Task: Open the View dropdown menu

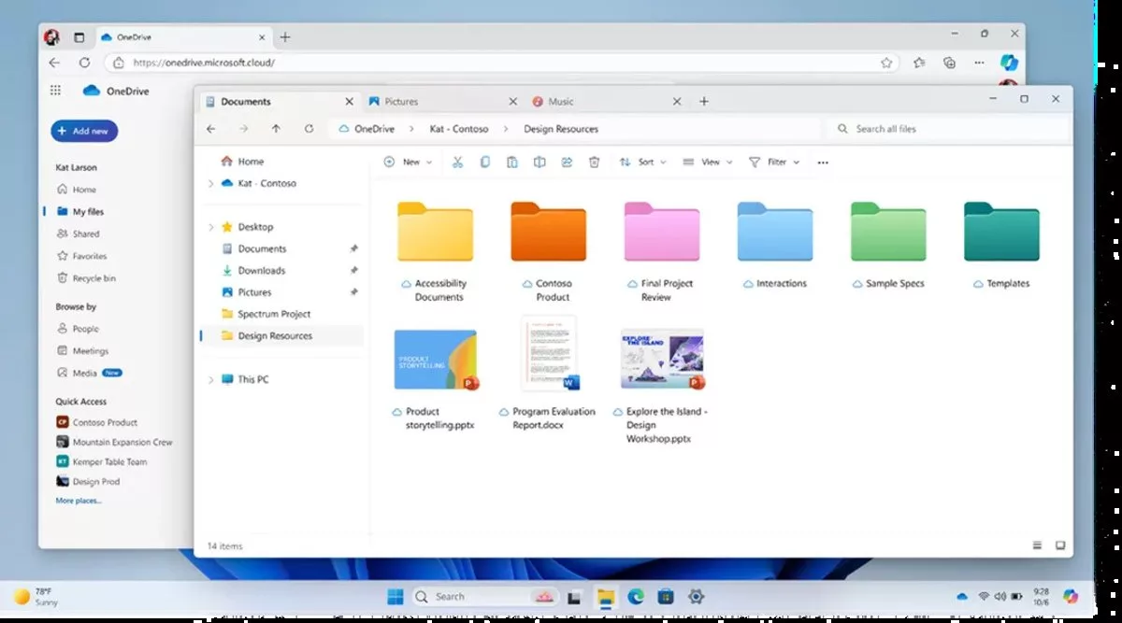Action: (708, 162)
